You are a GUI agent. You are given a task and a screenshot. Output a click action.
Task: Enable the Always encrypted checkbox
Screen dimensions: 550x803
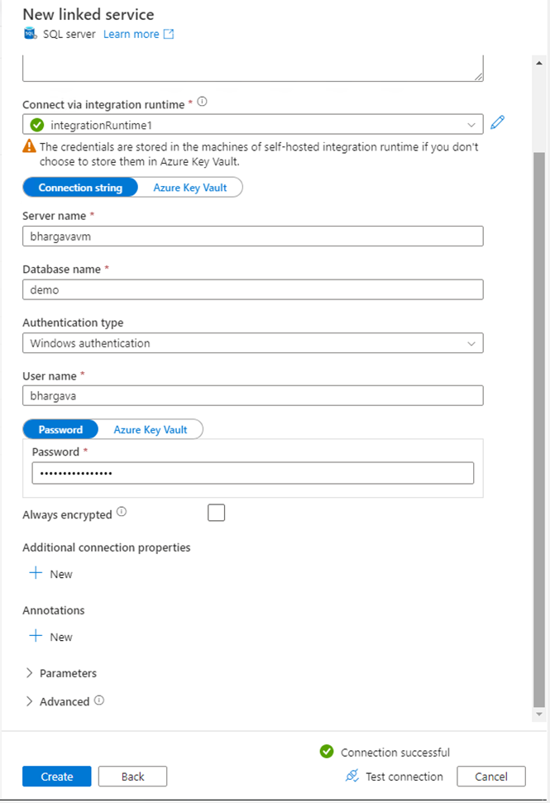(216, 513)
